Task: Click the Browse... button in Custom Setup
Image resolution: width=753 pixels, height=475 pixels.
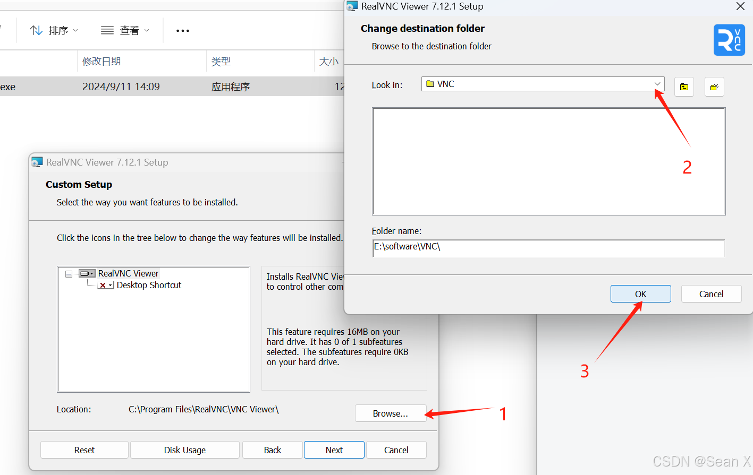Action: [391, 413]
